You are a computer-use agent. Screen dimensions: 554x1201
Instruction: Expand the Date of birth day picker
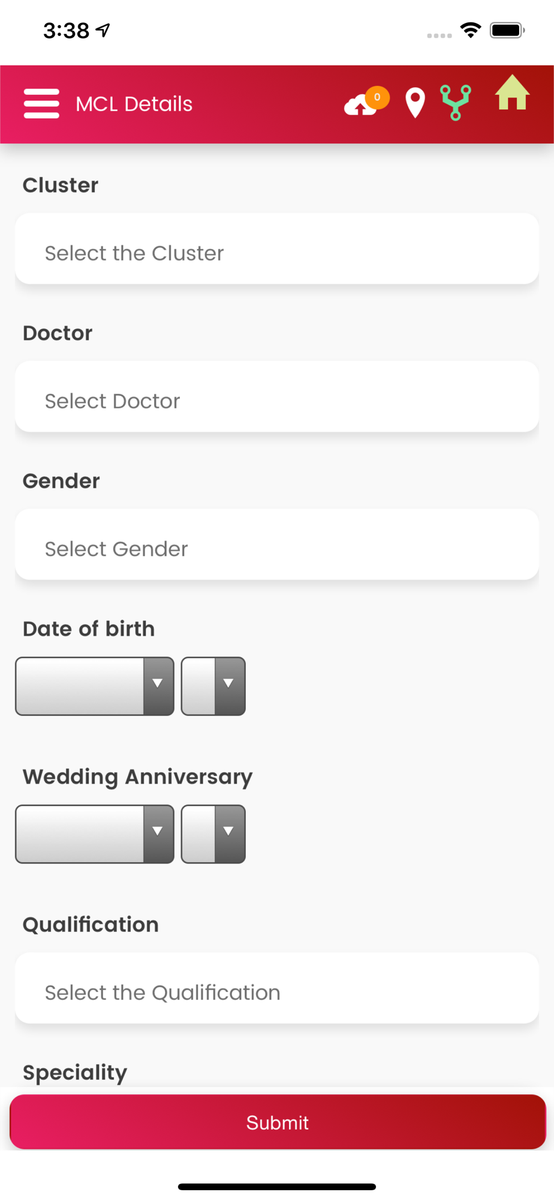pyautogui.click(x=213, y=686)
